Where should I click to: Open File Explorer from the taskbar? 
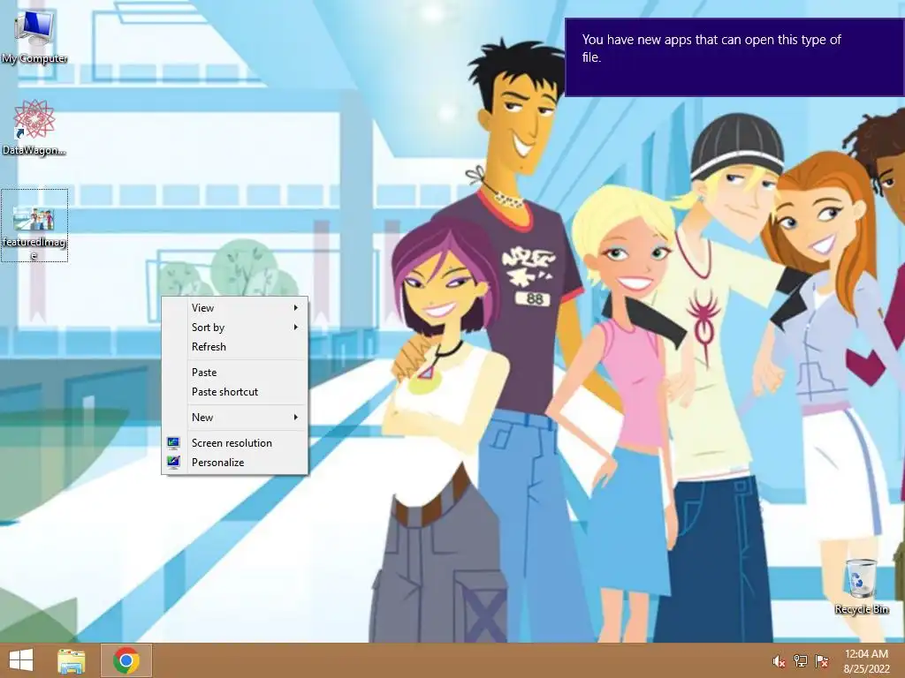click(x=72, y=660)
